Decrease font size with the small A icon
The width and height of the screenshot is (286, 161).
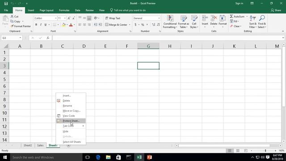click(x=73, y=18)
